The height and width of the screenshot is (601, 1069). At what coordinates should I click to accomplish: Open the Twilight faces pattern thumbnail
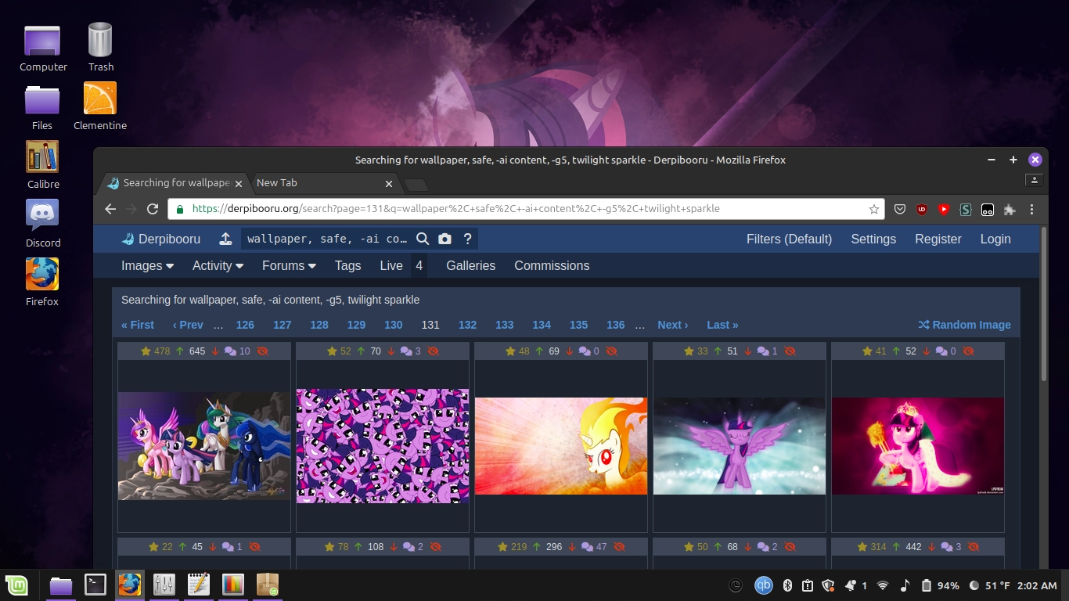[x=383, y=446]
